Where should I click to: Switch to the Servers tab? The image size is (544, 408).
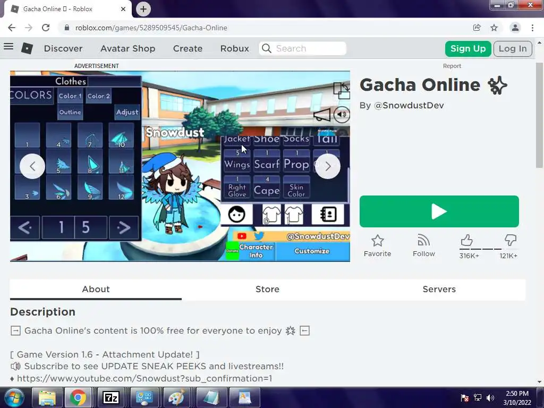pos(439,290)
